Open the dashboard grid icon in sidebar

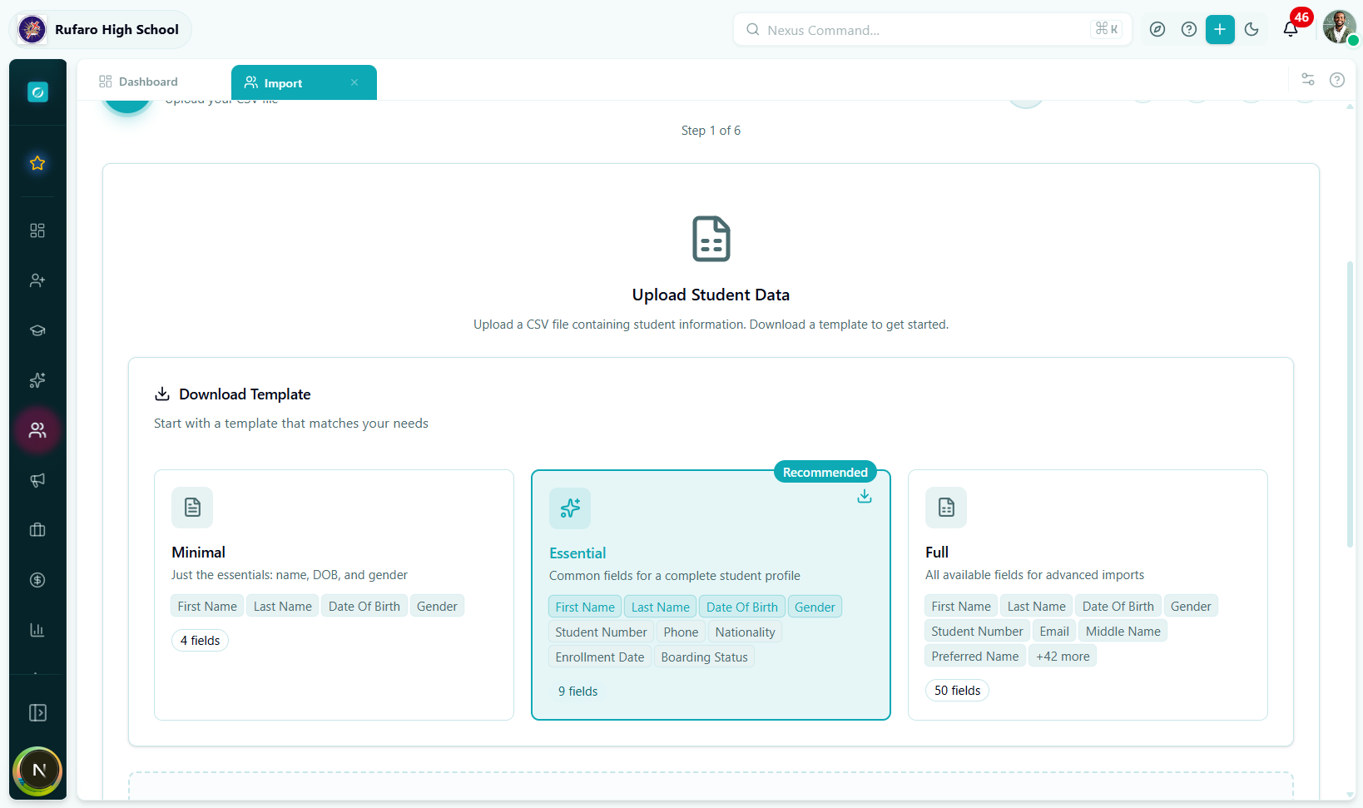(x=37, y=231)
